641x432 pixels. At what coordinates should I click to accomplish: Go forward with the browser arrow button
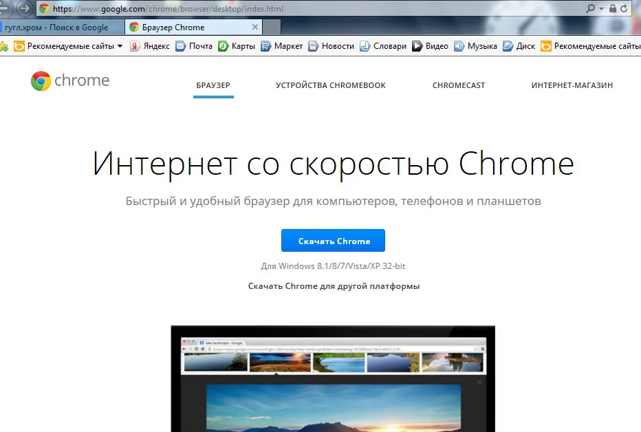25,8
